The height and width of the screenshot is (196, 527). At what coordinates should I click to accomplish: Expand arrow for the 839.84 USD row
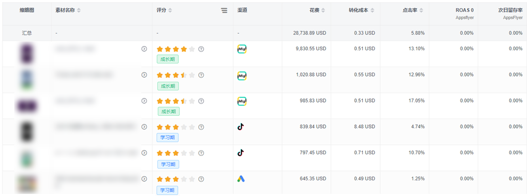pyautogui.click(x=144, y=127)
